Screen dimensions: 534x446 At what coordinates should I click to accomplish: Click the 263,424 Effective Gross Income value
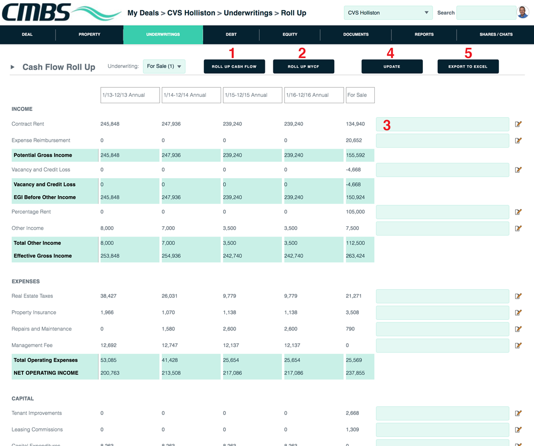(355, 256)
